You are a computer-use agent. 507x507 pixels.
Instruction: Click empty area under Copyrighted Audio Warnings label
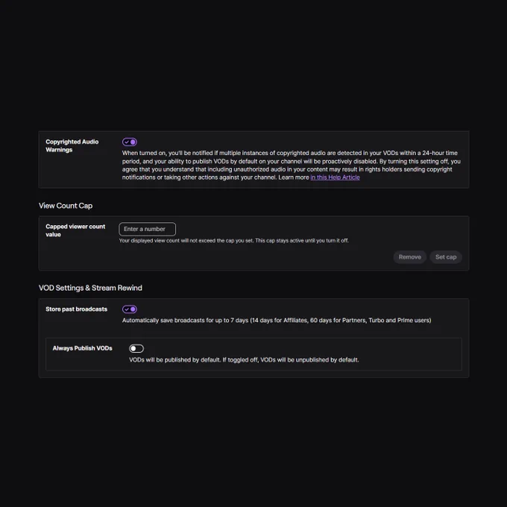click(78, 170)
